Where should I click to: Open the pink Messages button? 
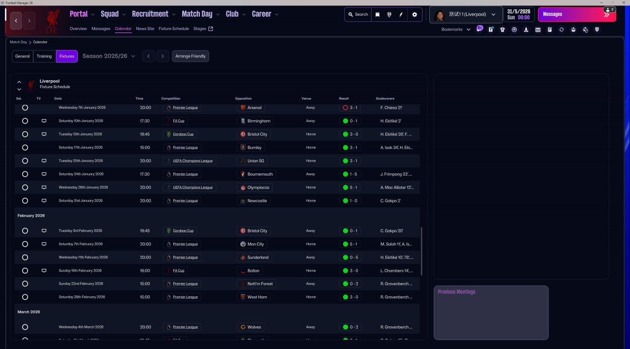577,14
